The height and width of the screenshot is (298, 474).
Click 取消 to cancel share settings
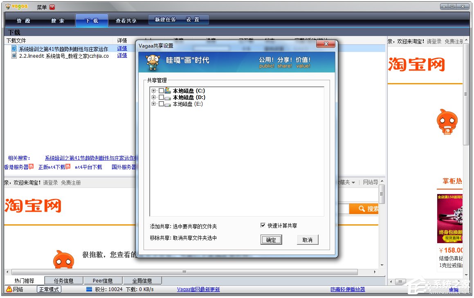[x=308, y=239]
